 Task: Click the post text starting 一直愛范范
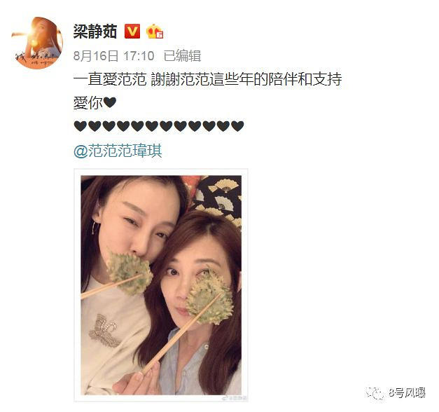pos(207,79)
